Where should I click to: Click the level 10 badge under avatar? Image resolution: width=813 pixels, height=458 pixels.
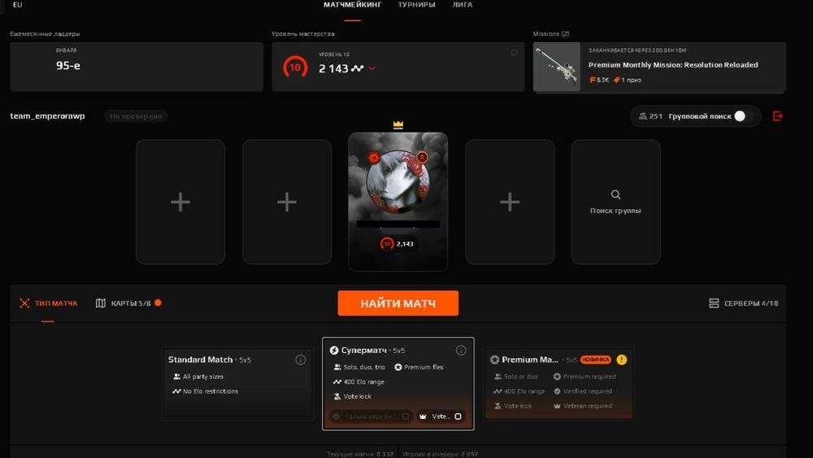(x=387, y=244)
